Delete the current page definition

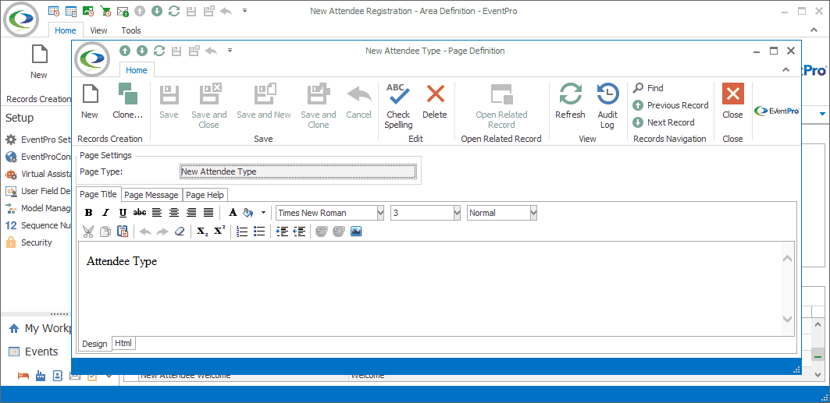(x=435, y=101)
